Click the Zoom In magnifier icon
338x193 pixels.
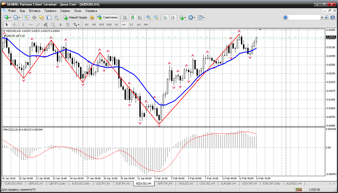pyautogui.click(x=149, y=17)
